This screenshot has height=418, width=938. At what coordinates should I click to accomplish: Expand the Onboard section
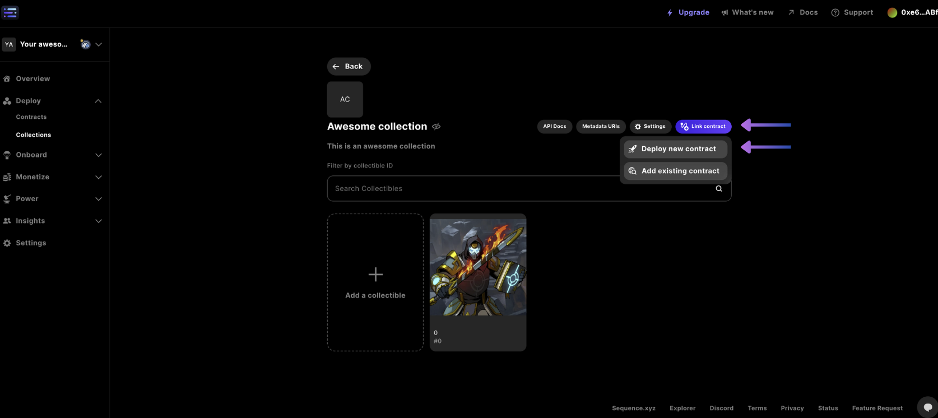coord(98,155)
